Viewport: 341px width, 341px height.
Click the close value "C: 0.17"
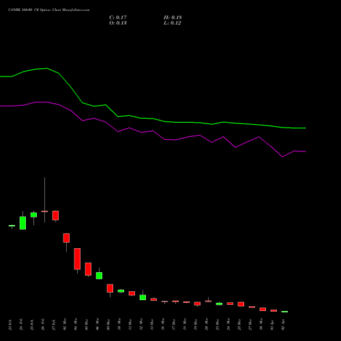coord(118,18)
